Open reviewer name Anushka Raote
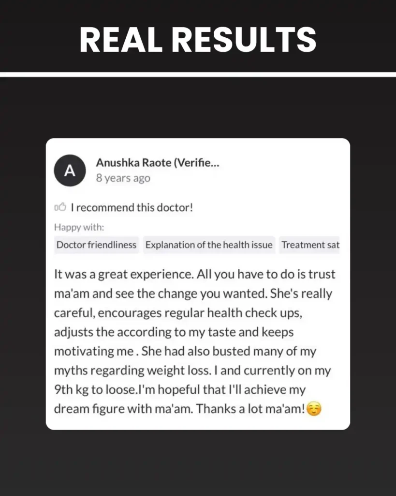Image resolution: width=396 pixels, height=496 pixels. [x=158, y=163]
